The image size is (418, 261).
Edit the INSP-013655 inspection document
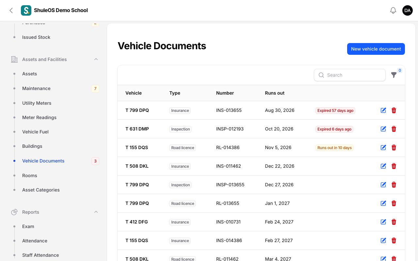[x=383, y=185]
